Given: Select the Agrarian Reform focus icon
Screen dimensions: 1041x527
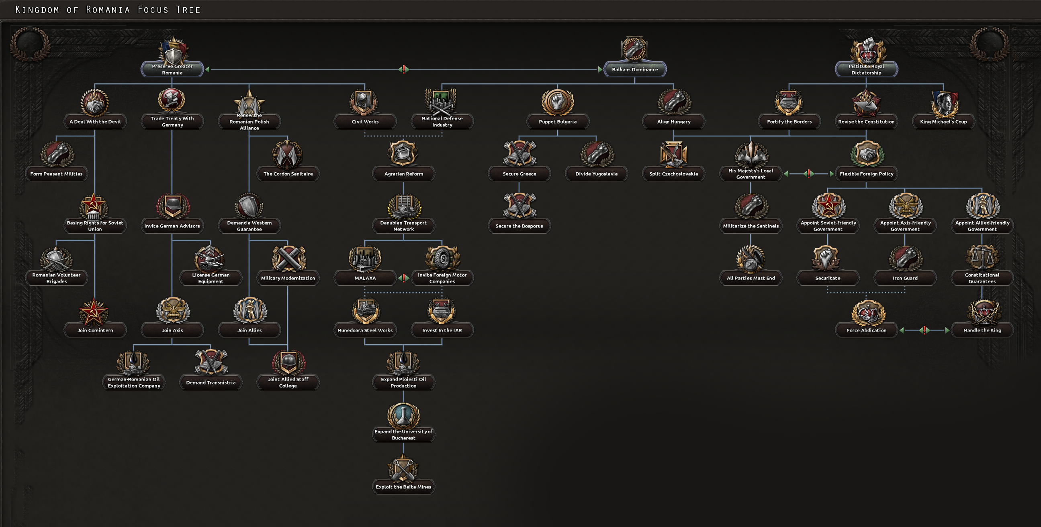Looking at the screenshot, I should click(x=403, y=154).
